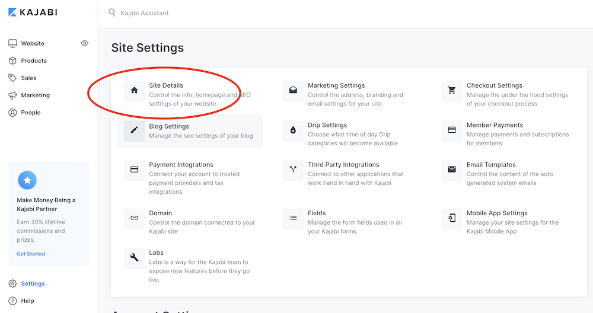Click the People person icon
Screen dimensions: 593x313
[x=12, y=113]
